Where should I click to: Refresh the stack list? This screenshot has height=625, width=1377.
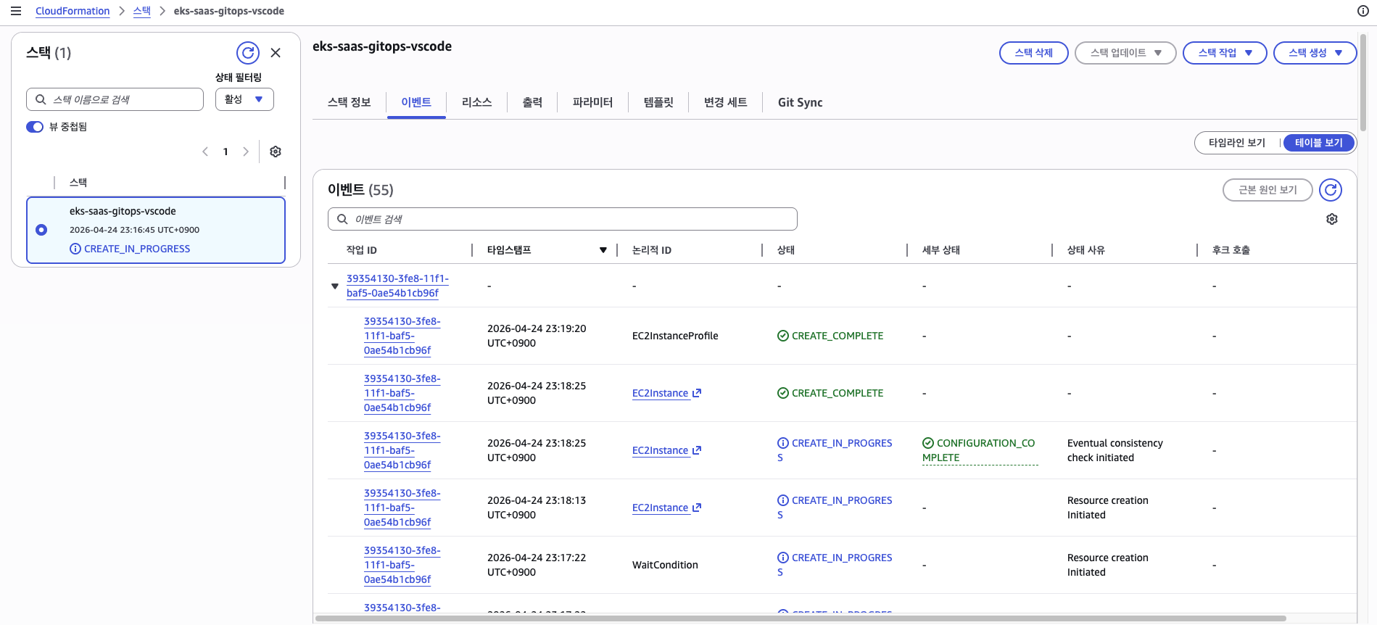(x=248, y=53)
